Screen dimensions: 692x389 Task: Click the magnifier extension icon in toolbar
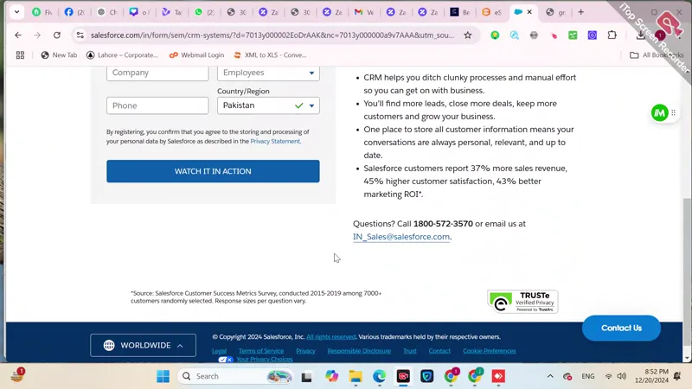coord(514,35)
